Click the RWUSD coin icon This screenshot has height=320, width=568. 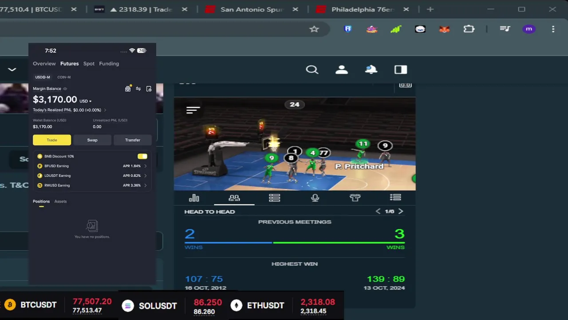click(40, 185)
